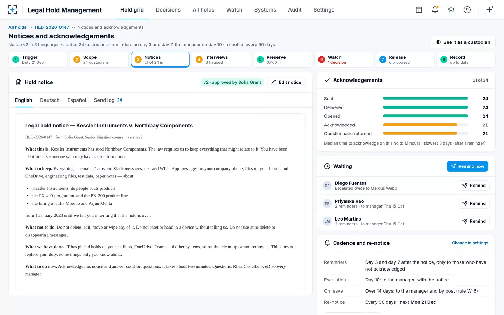Click step 4 number badge for Interviews
This screenshot has width=504, height=315.
point(199,59)
